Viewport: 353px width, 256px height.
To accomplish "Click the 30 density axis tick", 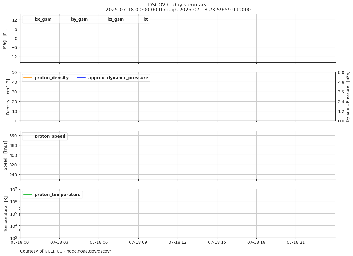I will 15,92.
